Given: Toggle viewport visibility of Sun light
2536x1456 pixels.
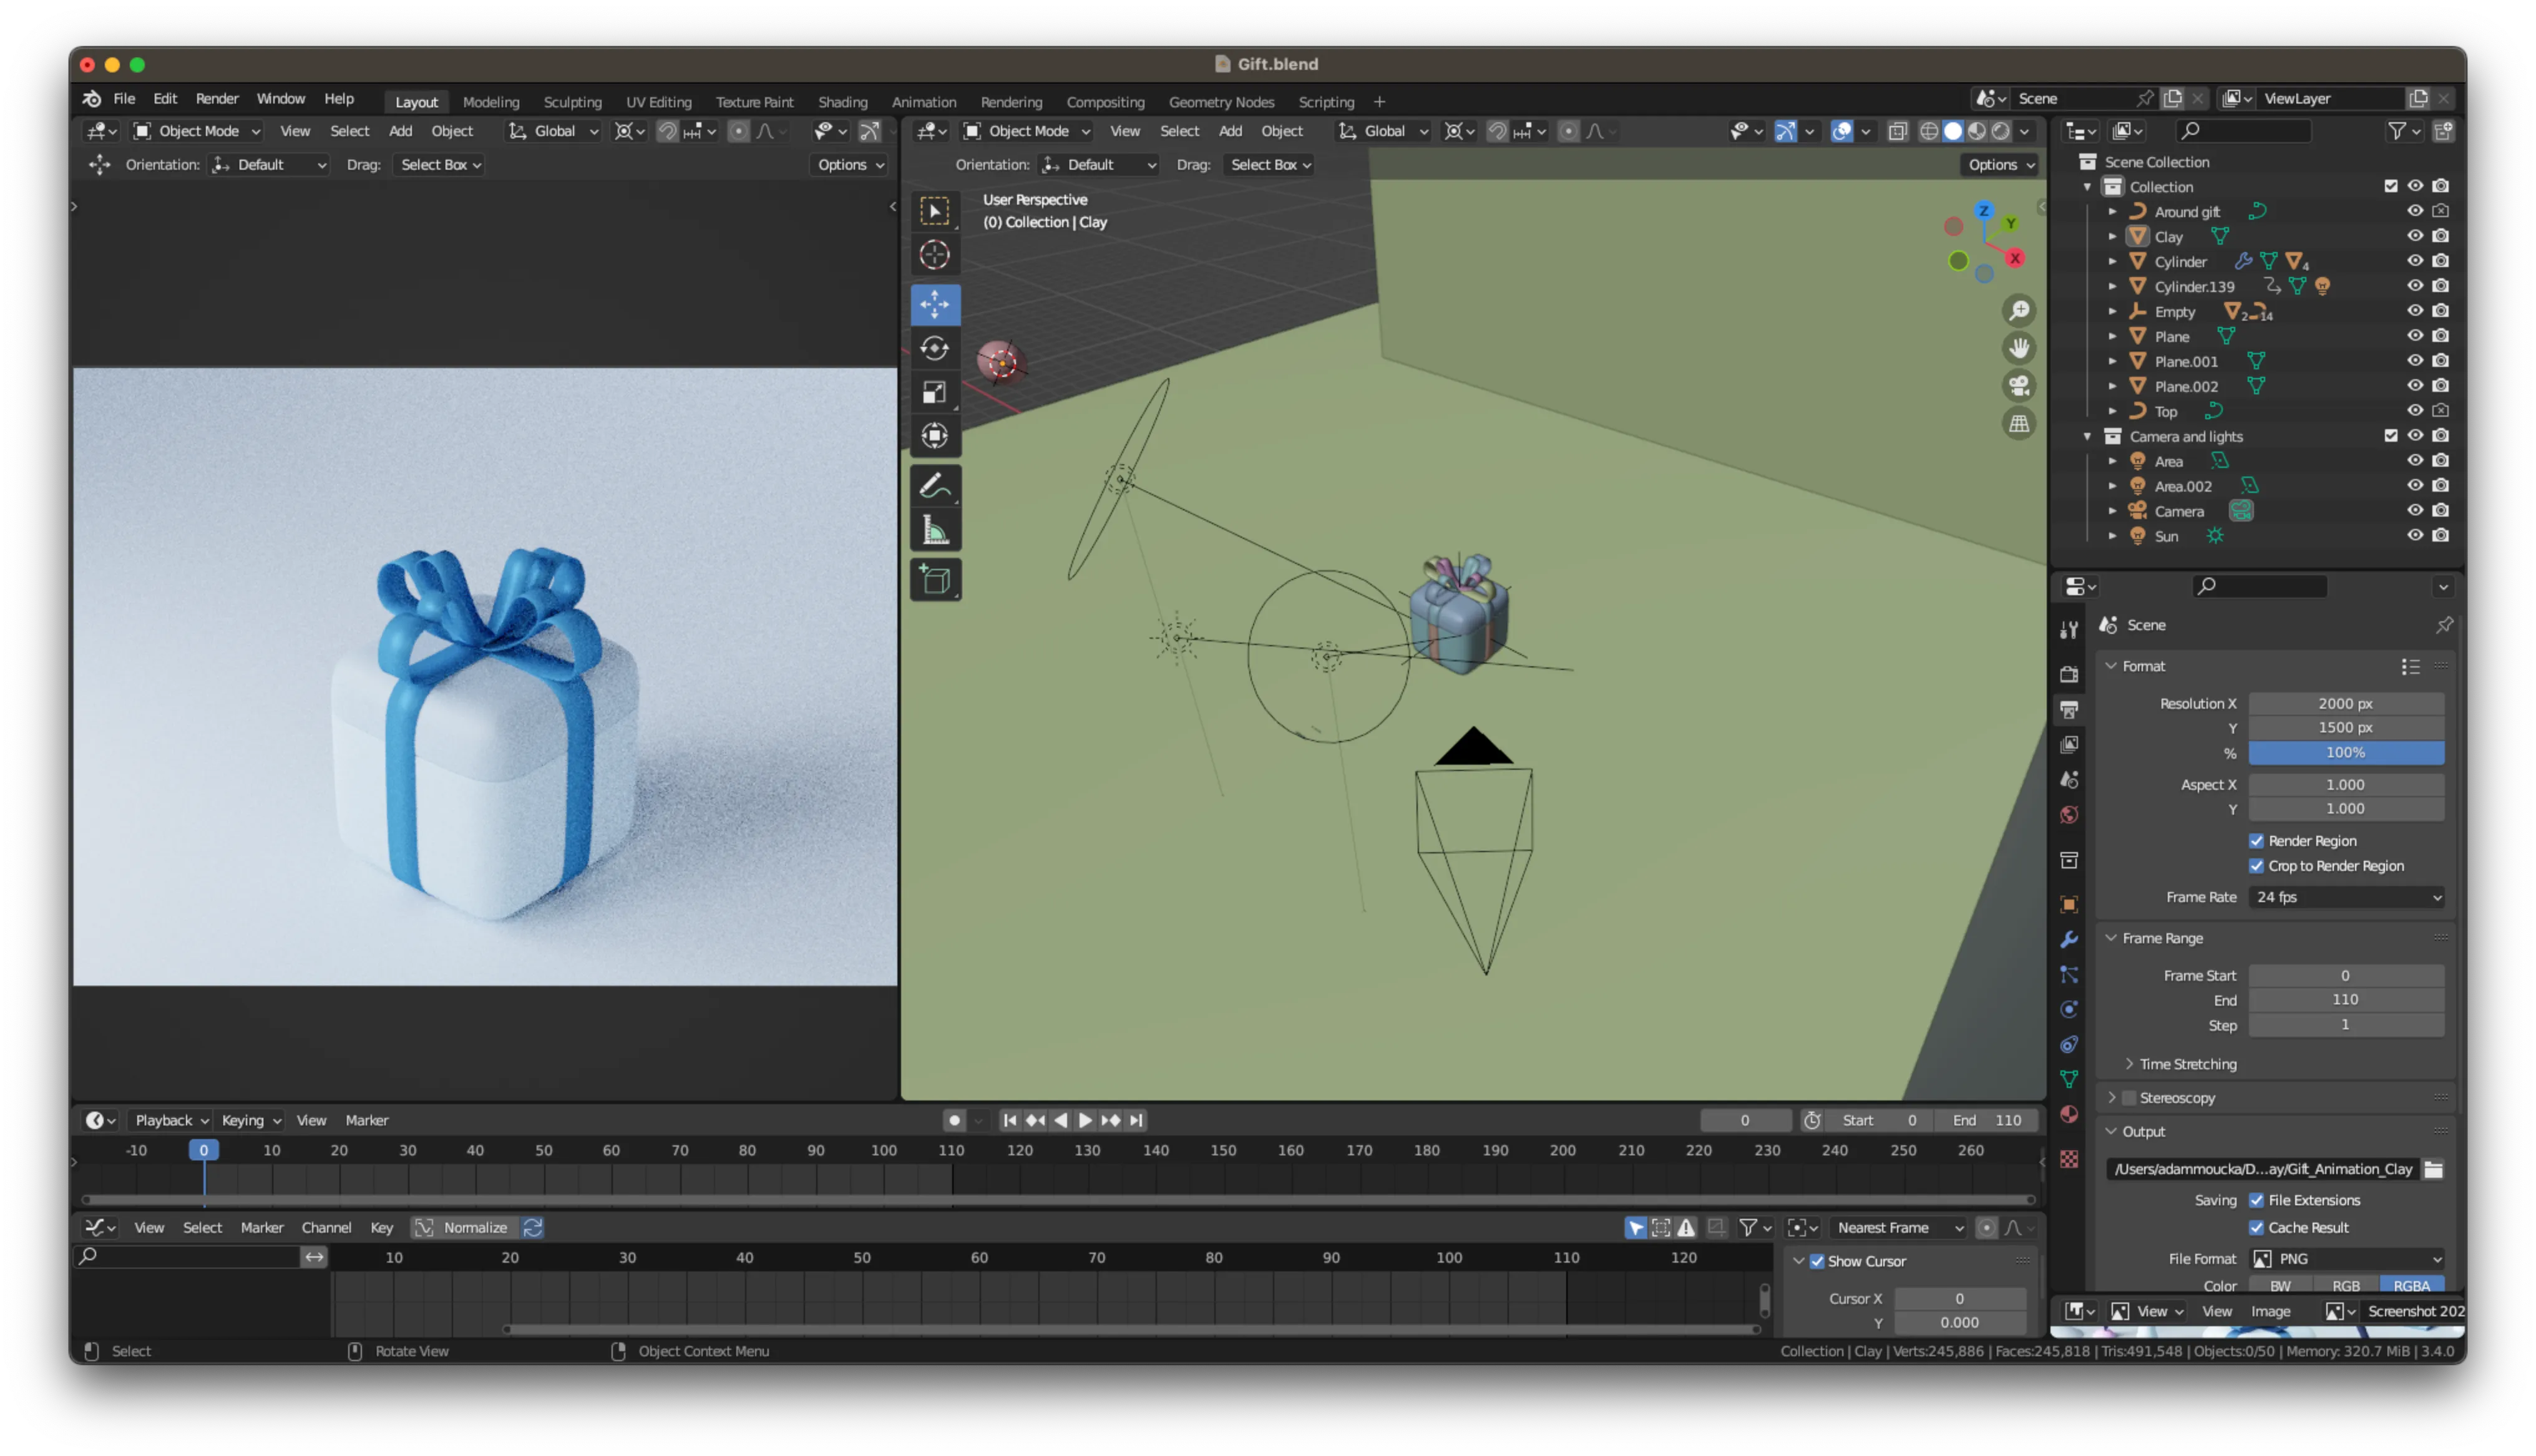Looking at the screenshot, I should click(x=2414, y=536).
